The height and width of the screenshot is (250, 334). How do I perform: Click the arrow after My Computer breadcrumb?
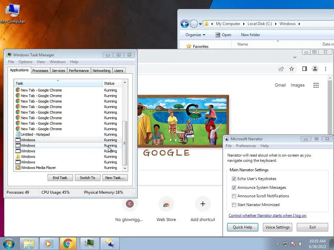(244, 24)
